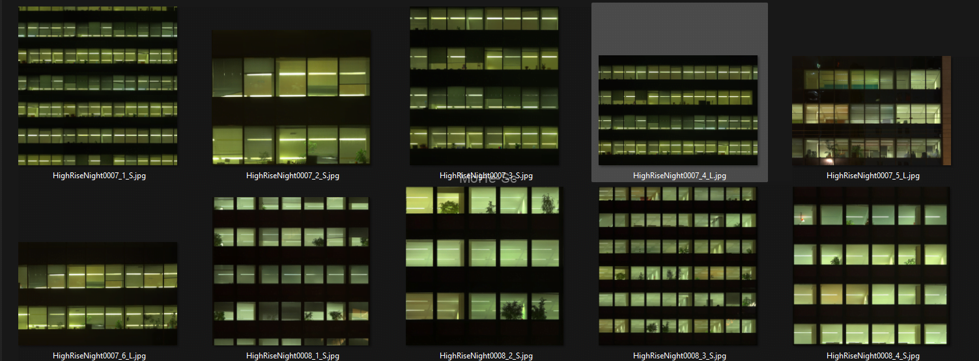Select the HighRiseNight0007_1_S.jpg thumbnail image
The image size is (979, 361).
click(98, 86)
